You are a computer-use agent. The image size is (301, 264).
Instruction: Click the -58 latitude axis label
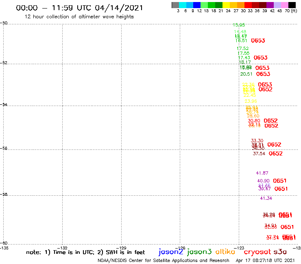(4, 194)
